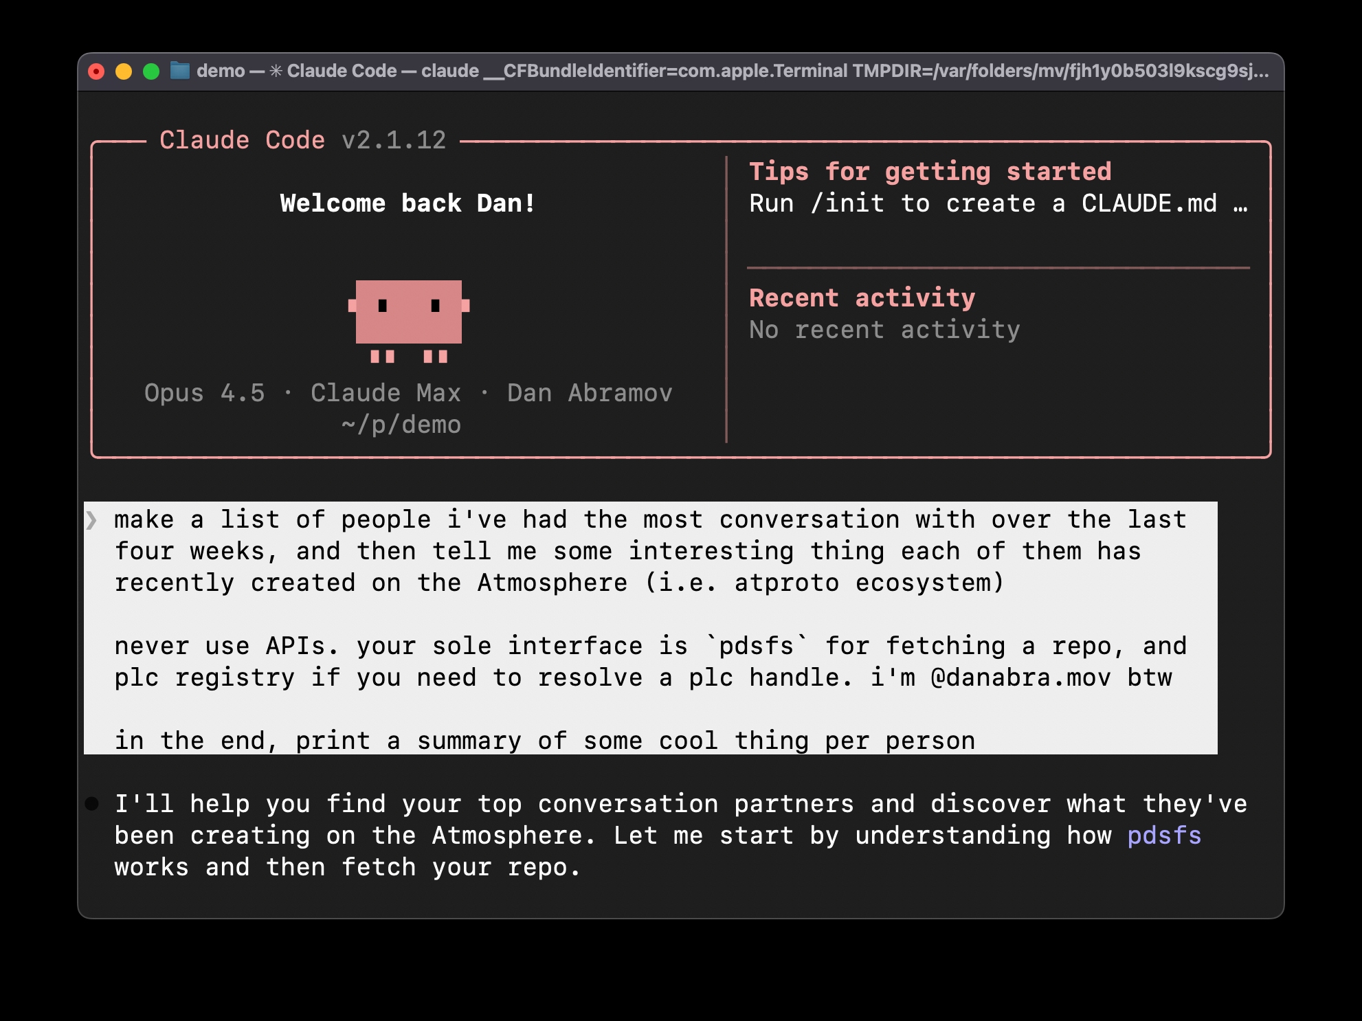Viewport: 1362px width, 1021px height.
Task: Click the Claude Code v2.1.12 header label
Action: click(302, 140)
